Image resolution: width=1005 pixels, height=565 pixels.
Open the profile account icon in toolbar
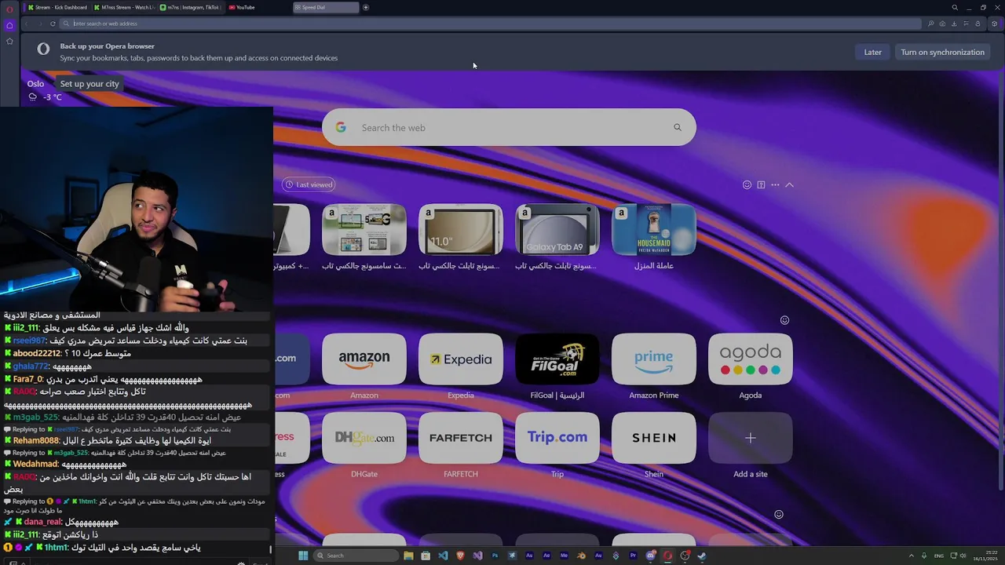tap(978, 24)
